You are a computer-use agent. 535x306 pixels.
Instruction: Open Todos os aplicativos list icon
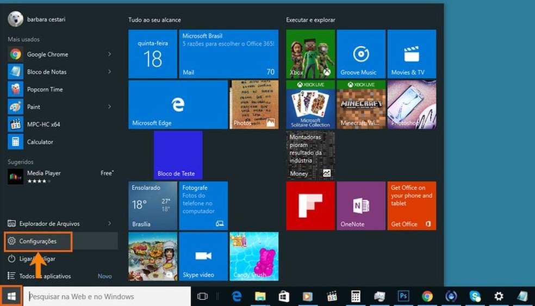(11, 276)
